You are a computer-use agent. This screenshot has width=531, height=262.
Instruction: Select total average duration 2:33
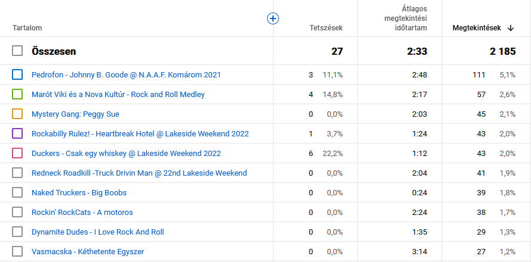coord(417,51)
